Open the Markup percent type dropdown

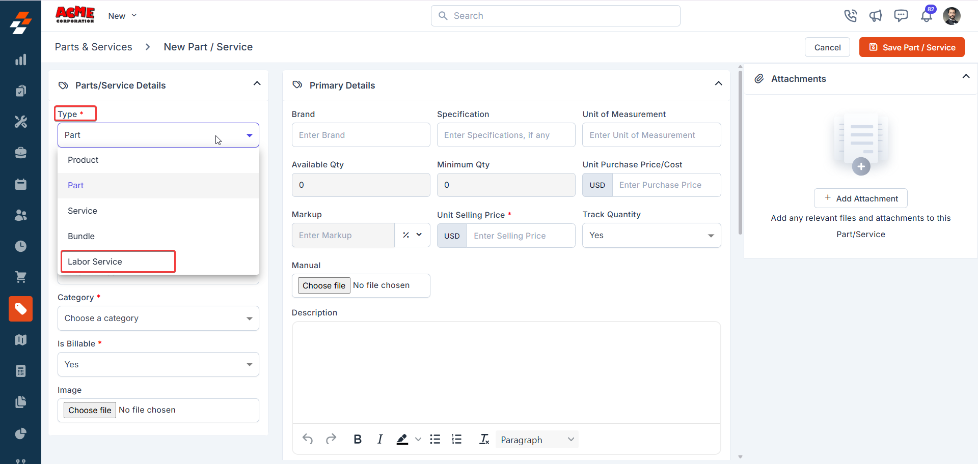(x=412, y=235)
